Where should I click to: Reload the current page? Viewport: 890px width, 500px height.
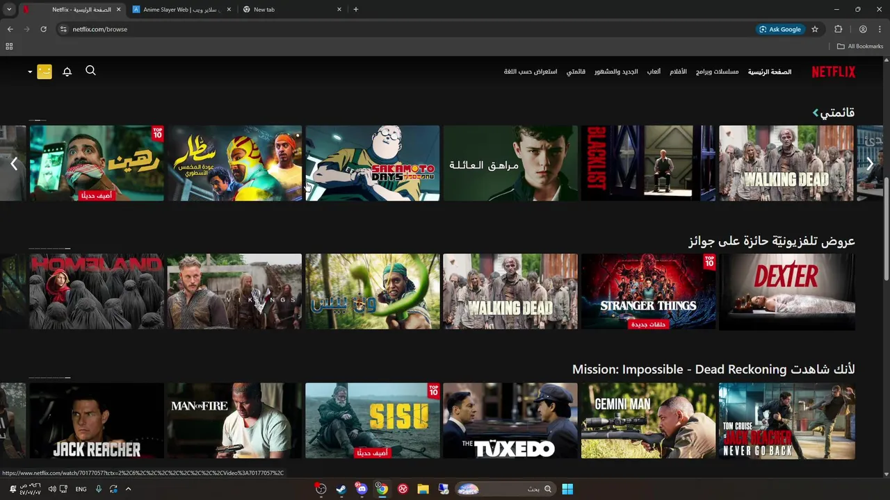coord(43,29)
